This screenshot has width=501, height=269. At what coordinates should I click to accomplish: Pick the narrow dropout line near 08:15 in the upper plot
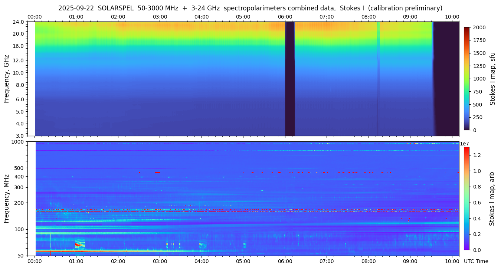(x=378, y=79)
